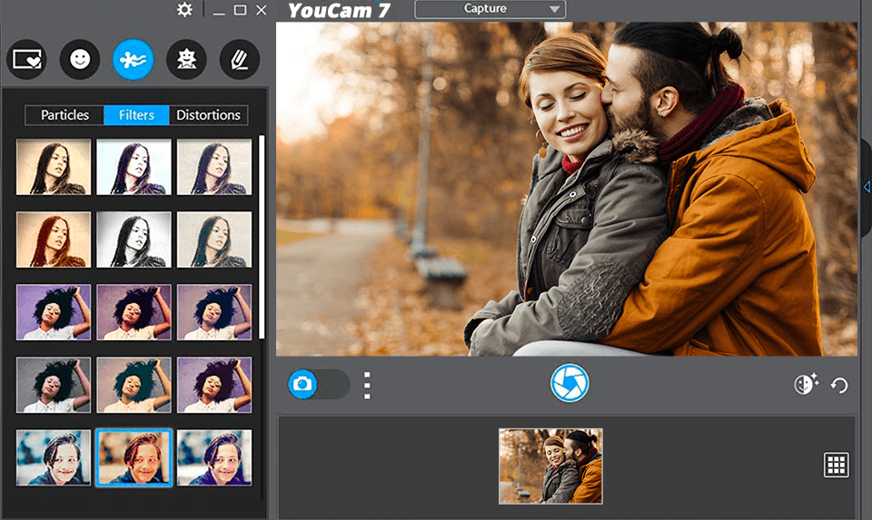
Task: Click the filters panel vertical scrollbar
Action: [262, 237]
